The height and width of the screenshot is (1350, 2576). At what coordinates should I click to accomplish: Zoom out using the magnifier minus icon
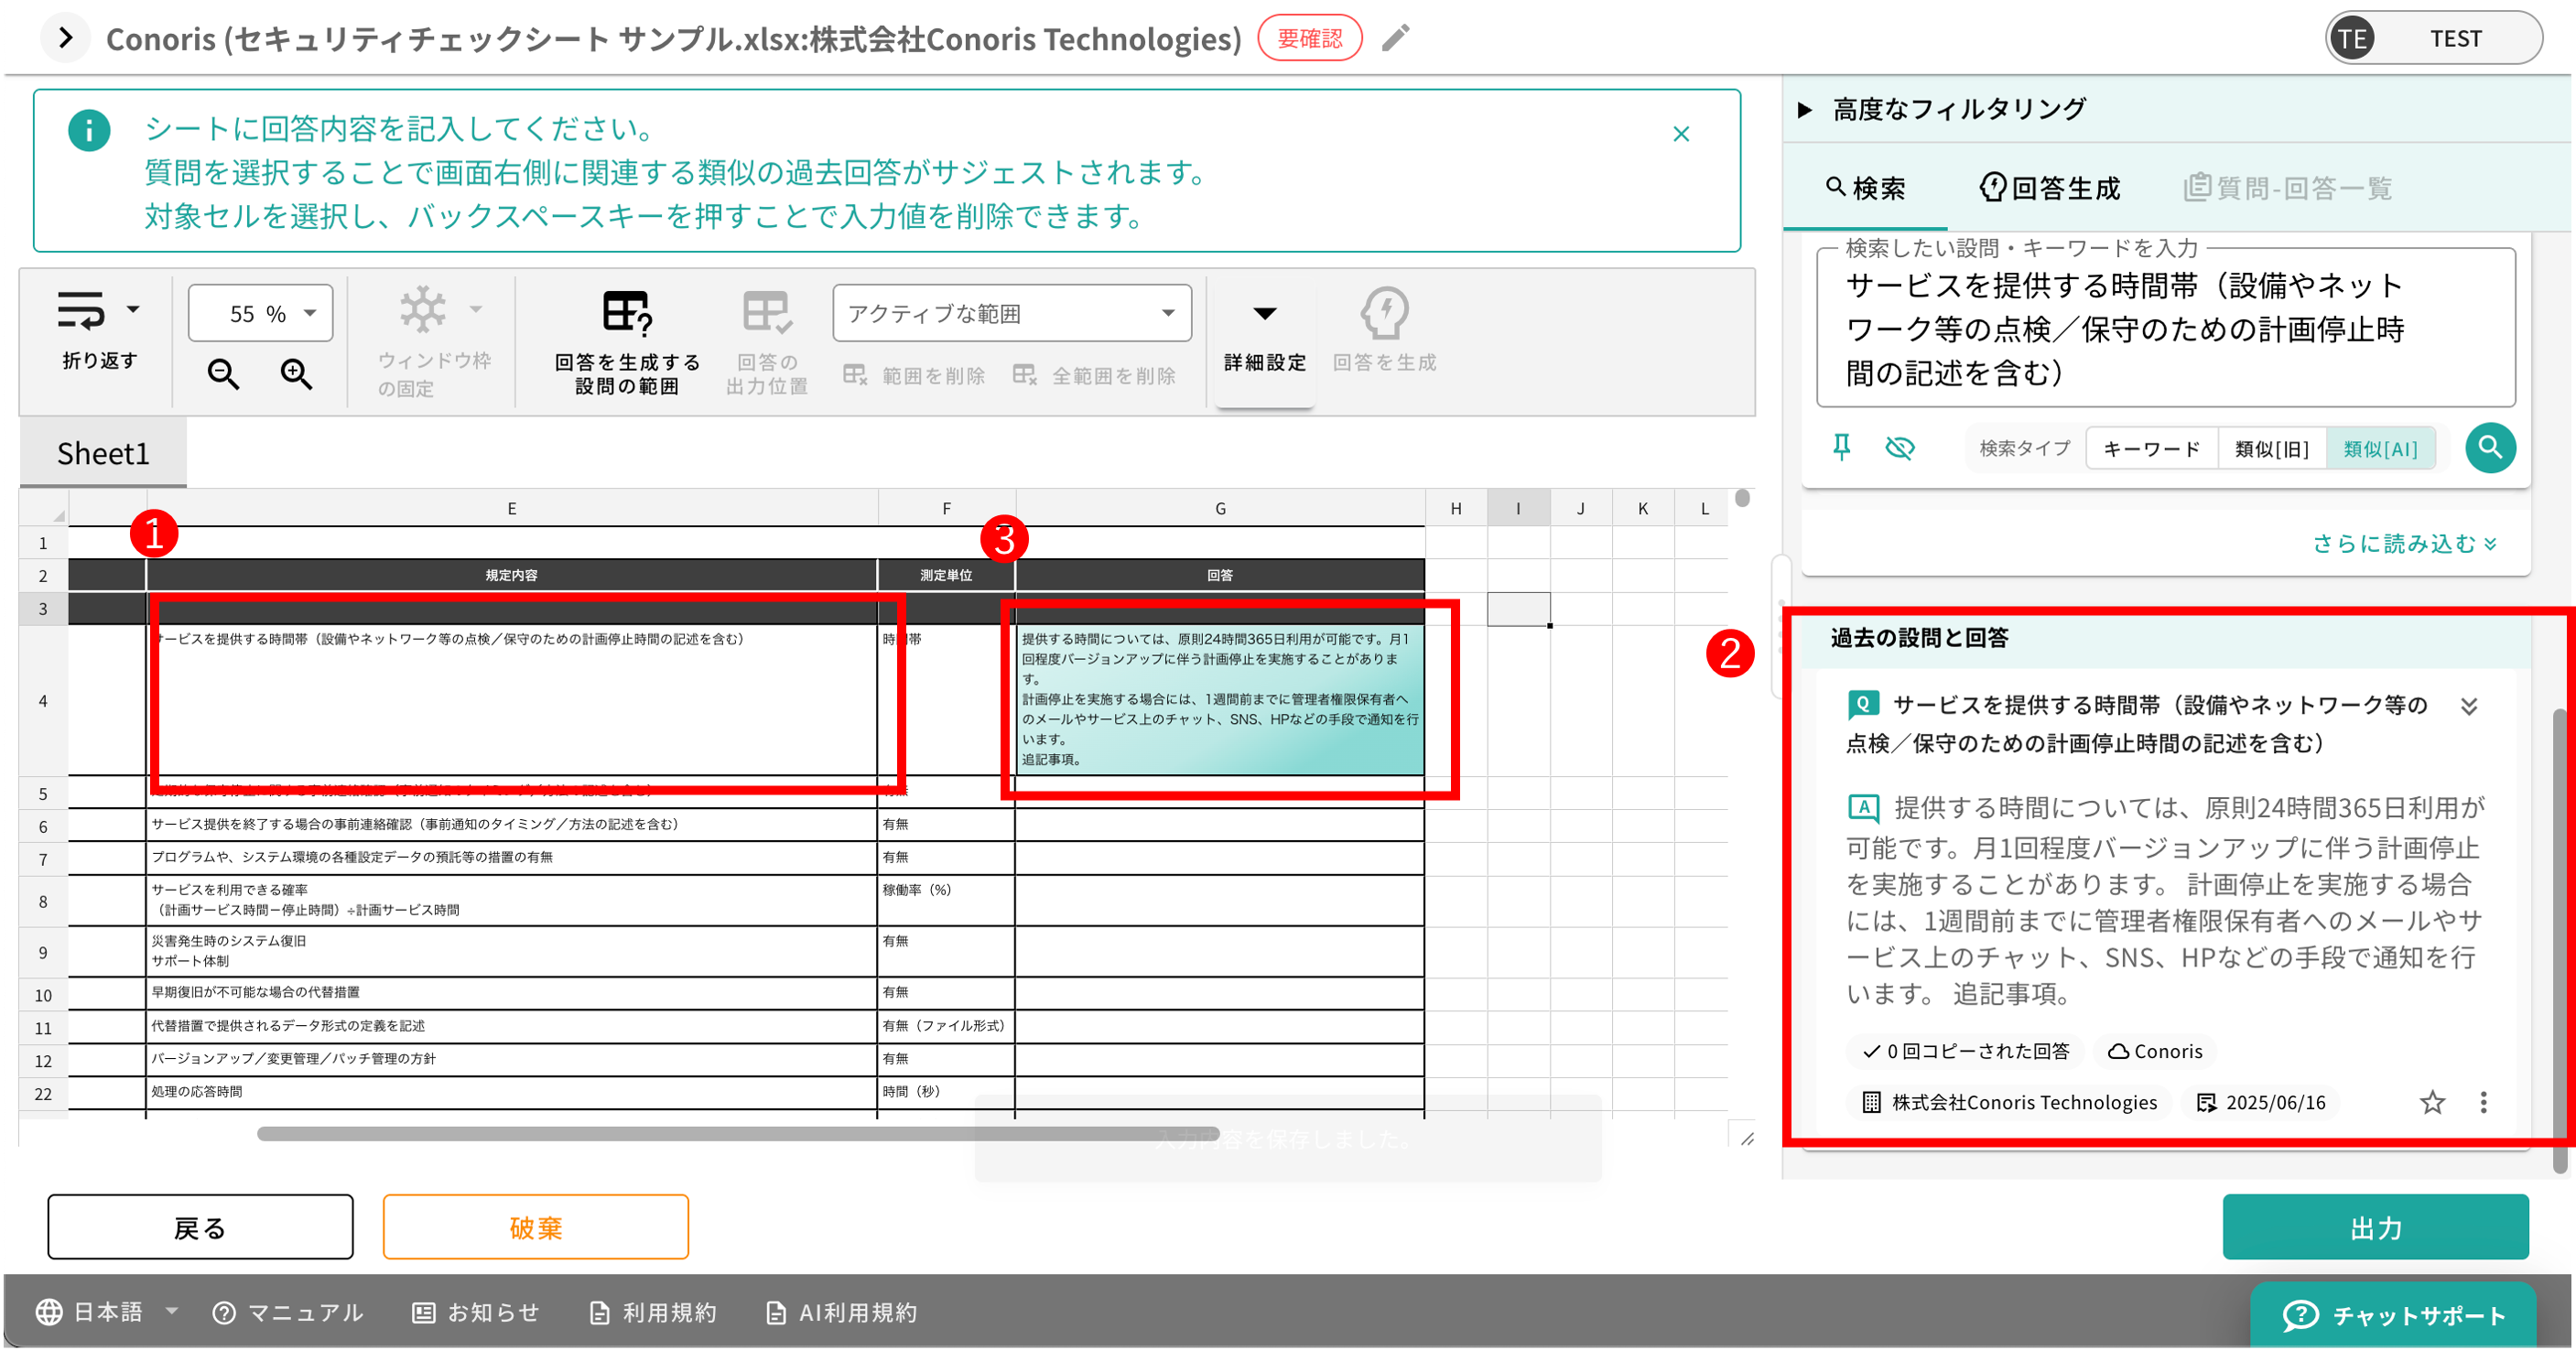coord(223,374)
